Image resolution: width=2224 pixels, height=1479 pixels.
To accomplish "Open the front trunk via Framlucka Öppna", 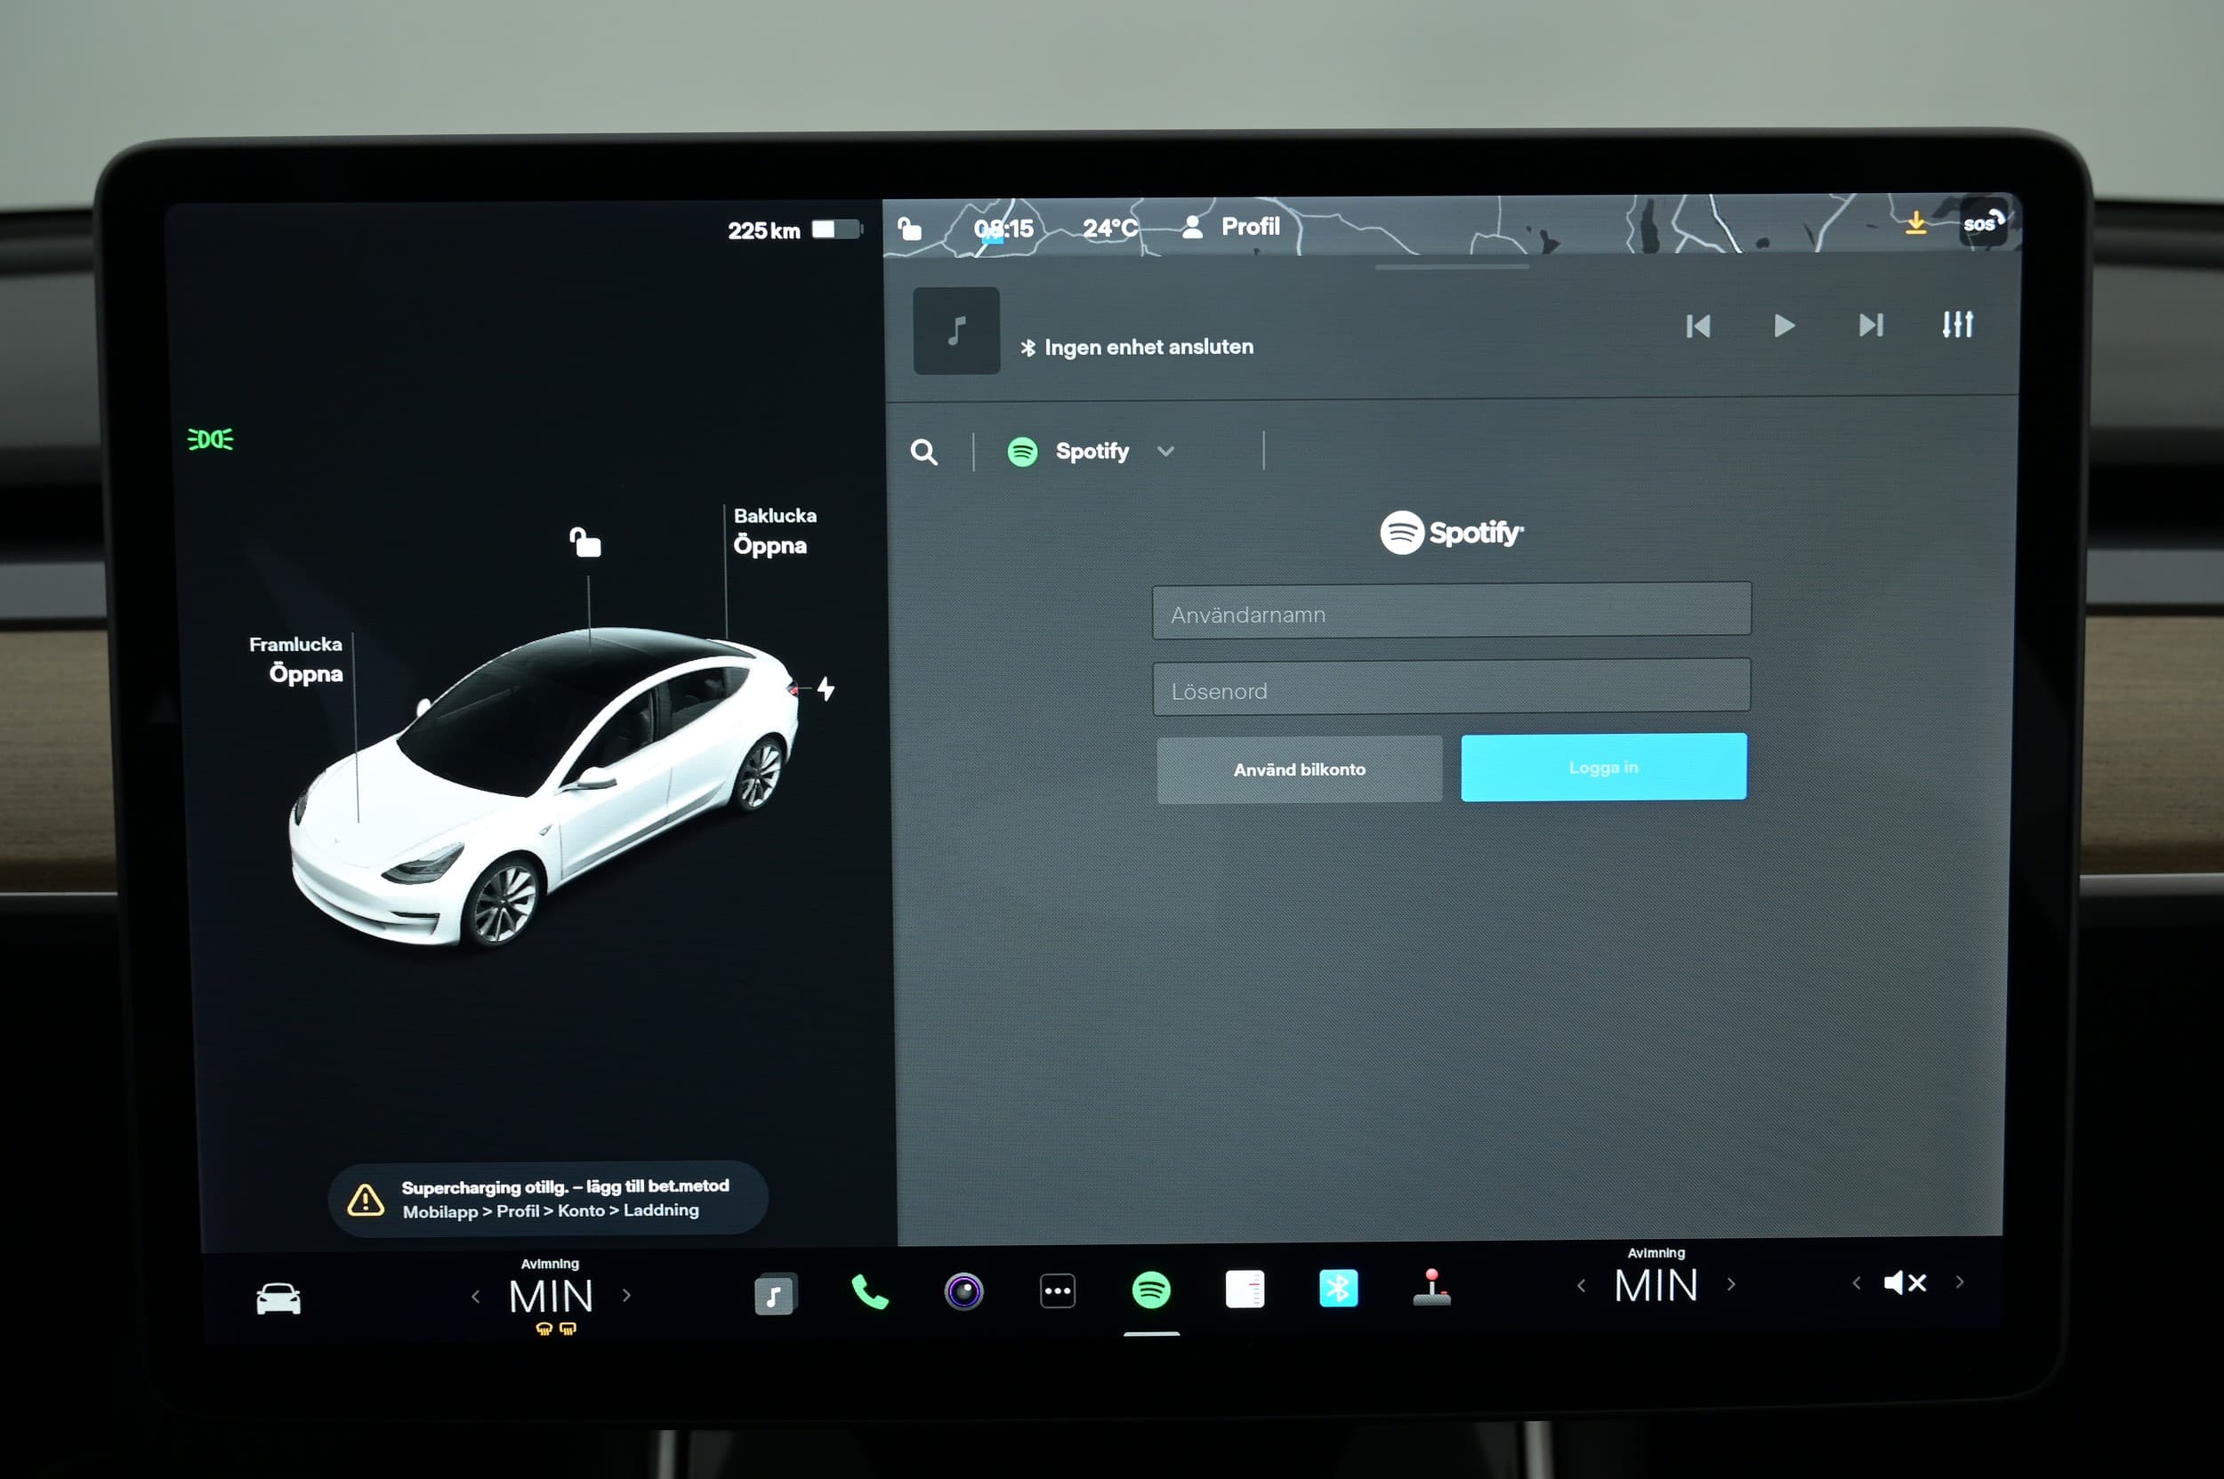I will 296,659.
